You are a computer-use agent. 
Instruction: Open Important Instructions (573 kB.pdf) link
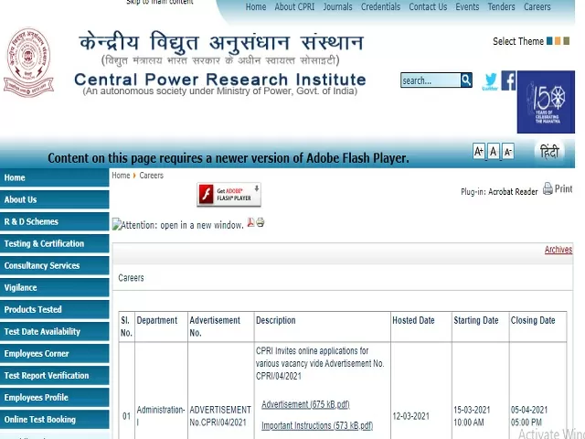(x=317, y=425)
